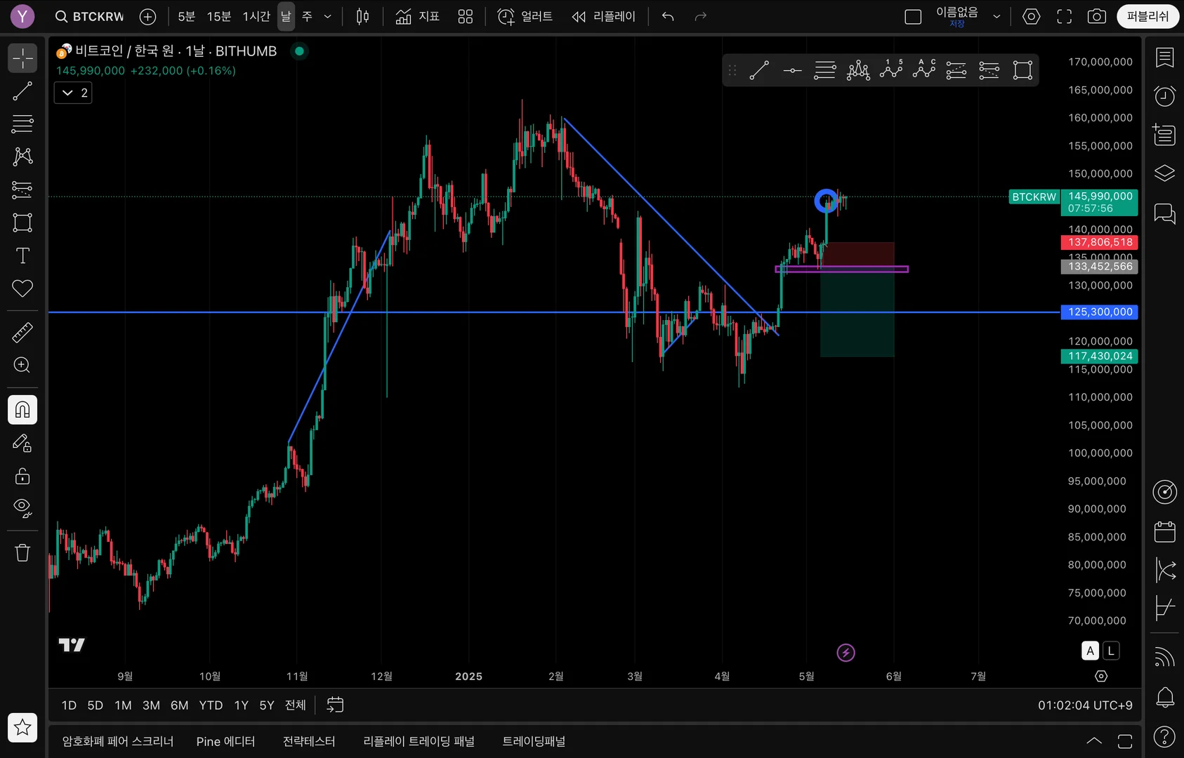Pick trend line in favorites floating toolbar
Image resolution: width=1184 pixels, height=758 pixels.
[759, 70]
